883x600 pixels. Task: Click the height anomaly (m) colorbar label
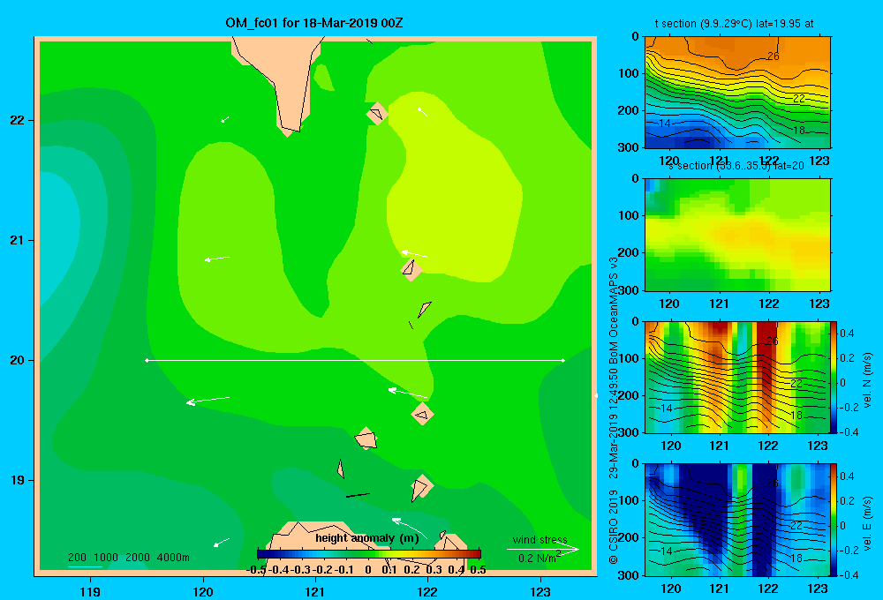367,538
